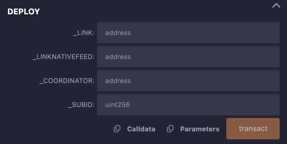
Task: Focus the _COORDINATOR address input field
Action: (188, 81)
